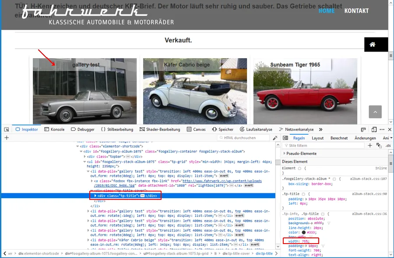This screenshot has height=258, width=394.
Task: Select the Inspektor tab
Action: (26, 129)
